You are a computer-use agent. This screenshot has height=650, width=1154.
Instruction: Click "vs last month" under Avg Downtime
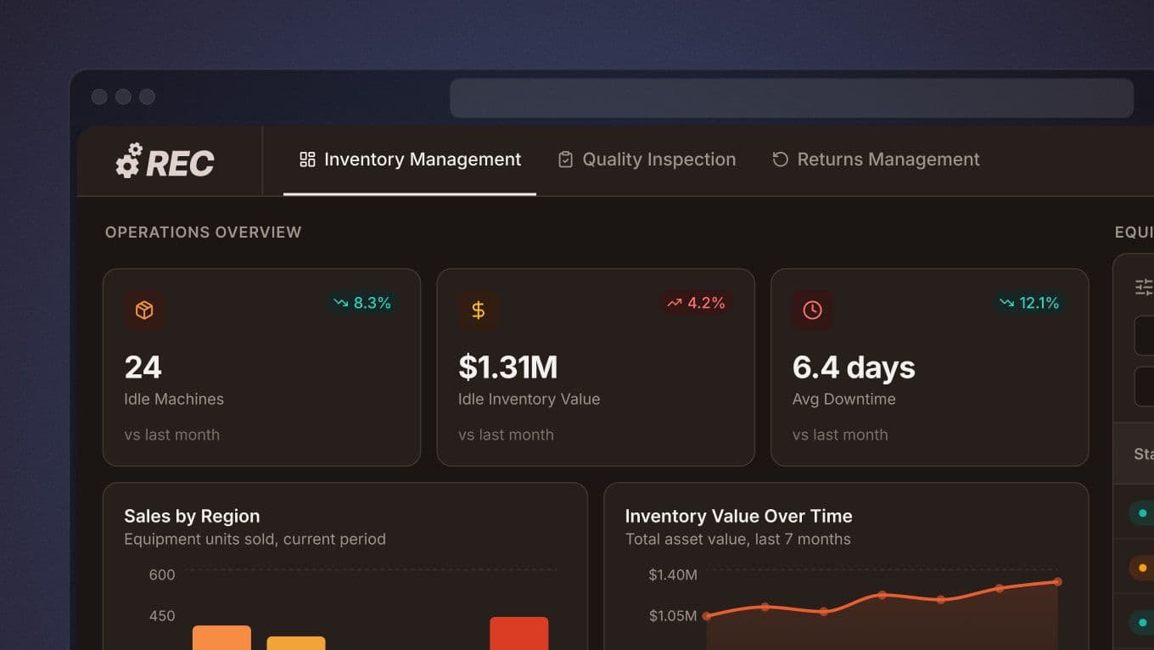tap(840, 434)
